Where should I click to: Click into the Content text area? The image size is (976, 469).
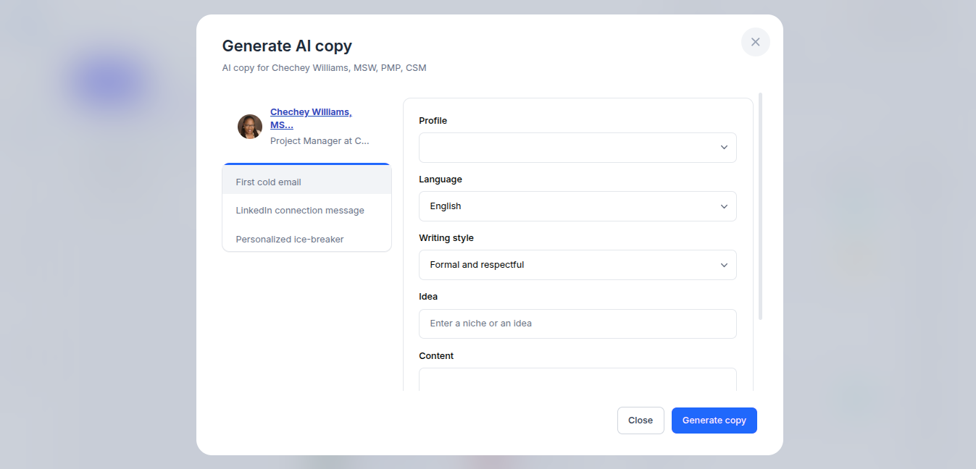coord(577,379)
